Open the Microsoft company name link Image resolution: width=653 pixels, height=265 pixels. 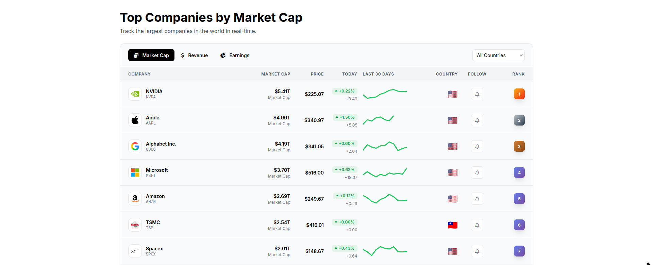pyautogui.click(x=157, y=170)
